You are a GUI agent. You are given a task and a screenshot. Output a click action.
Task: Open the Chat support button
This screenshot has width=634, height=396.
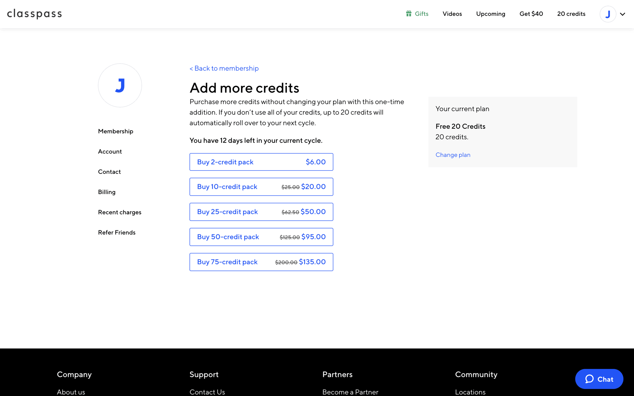599,379
